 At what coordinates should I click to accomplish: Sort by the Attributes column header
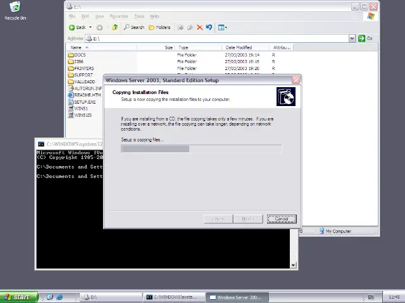(x=281, y=47)
